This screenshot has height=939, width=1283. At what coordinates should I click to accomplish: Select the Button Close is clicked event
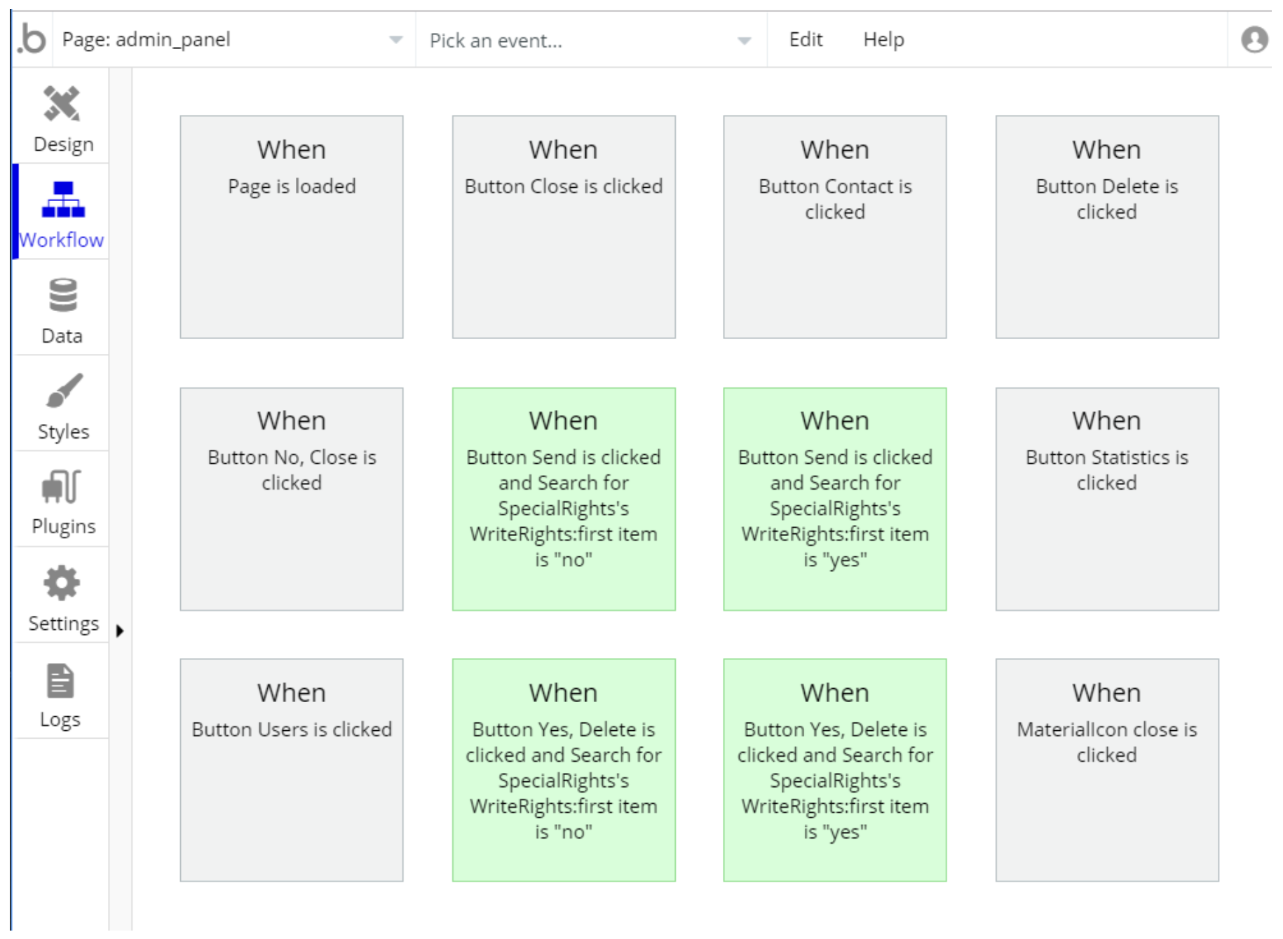tap(564, 227)
